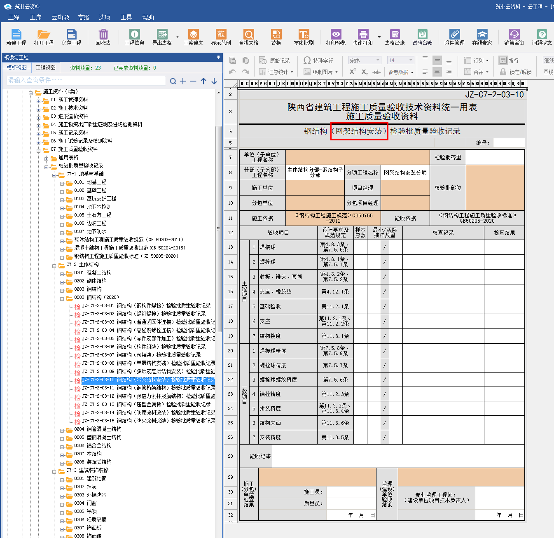
Task: Select tree item JZ-C7-2-03-11 钢结构(钢管桁架结构)
Action: click(x=149, y=388)
